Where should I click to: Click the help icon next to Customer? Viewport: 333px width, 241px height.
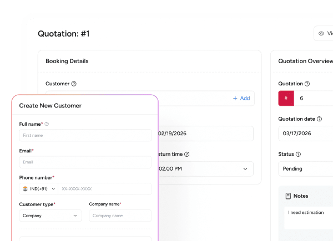click(x=74, y=84)
